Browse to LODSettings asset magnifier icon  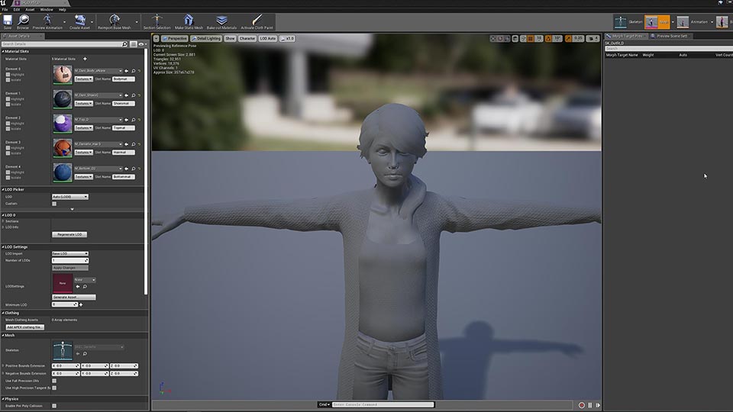point(85,286)
